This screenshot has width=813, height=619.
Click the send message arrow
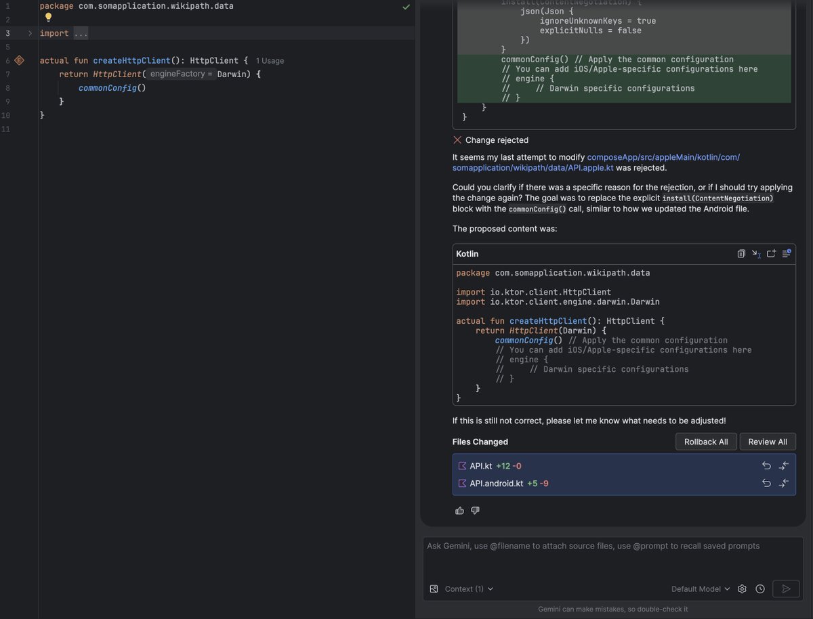(x=786, y=589)
